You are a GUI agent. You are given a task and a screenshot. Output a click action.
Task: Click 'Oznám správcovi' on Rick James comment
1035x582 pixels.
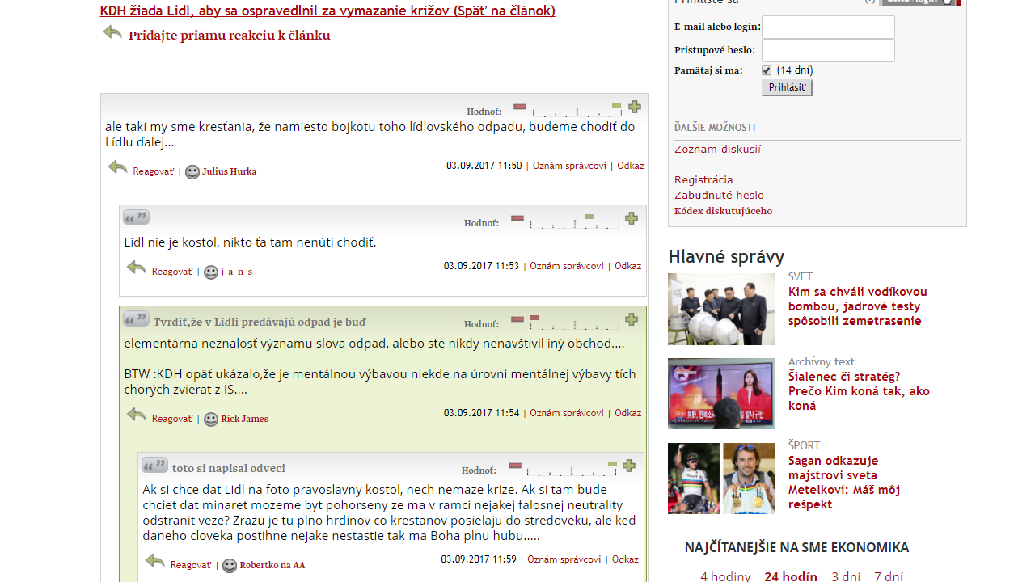[x=567, y=413]
